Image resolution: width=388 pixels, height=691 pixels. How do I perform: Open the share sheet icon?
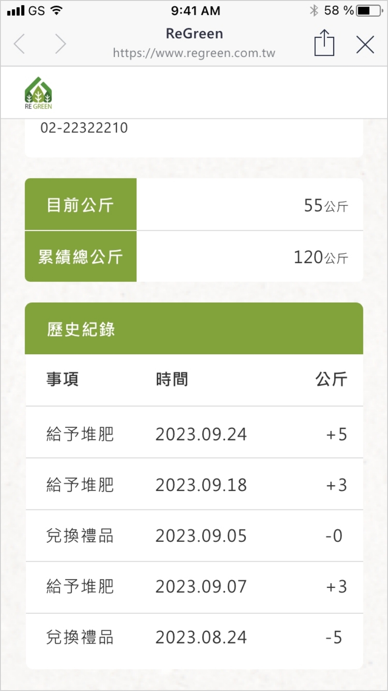pos(324,43)
